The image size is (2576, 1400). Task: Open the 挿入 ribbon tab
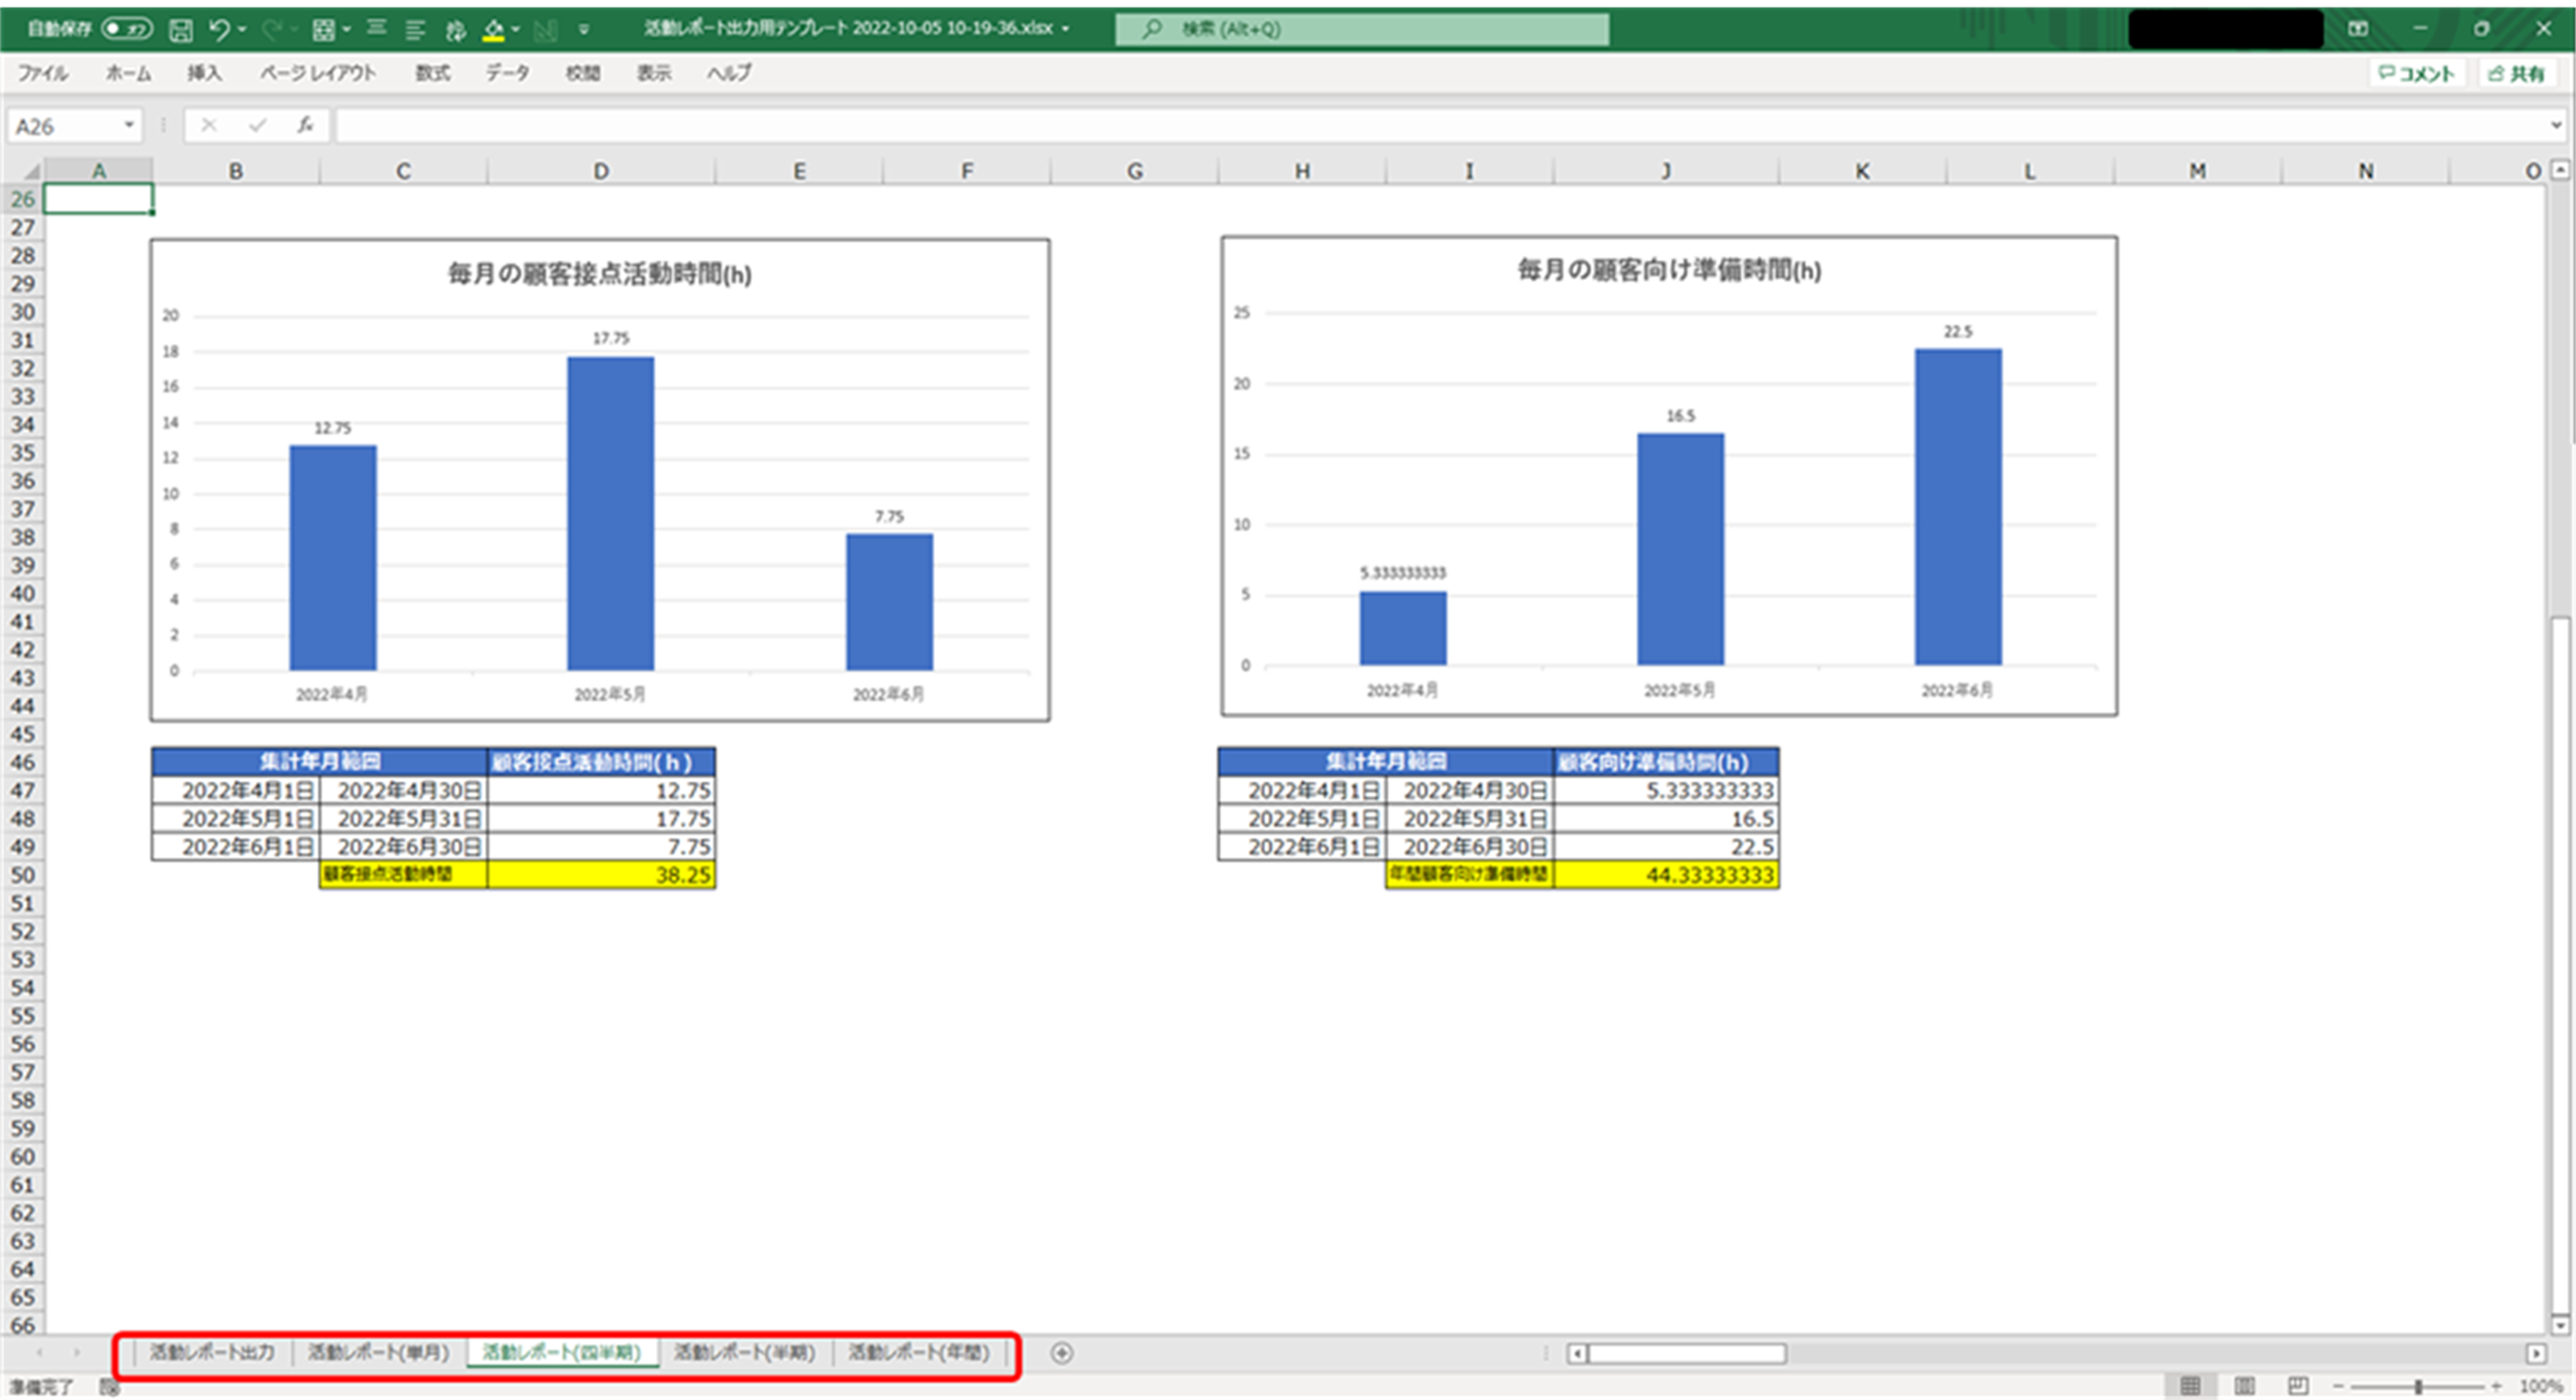(x=204, y=73)
